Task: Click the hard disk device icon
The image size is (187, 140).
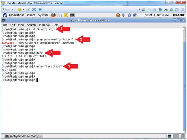Action: pyautogui.click(x=144, y=9)
